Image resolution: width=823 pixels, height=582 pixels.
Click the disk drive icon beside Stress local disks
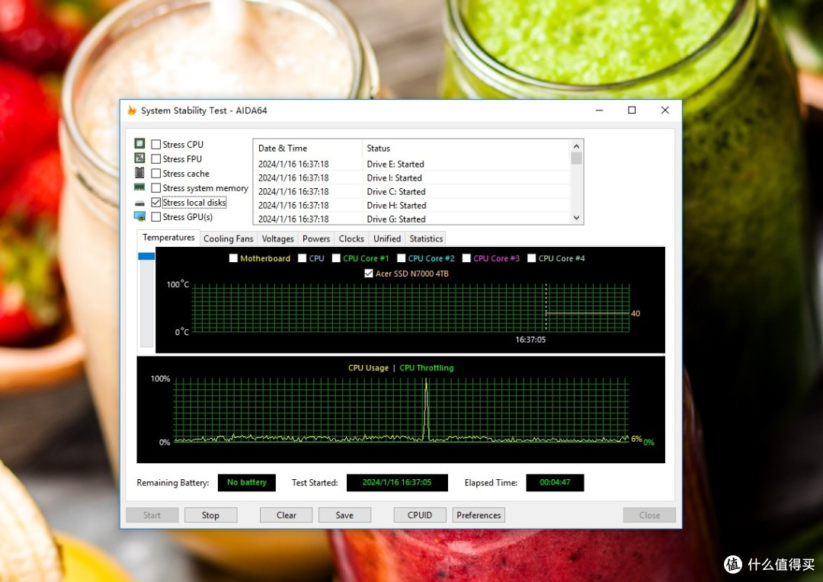[x=139, y=203]
